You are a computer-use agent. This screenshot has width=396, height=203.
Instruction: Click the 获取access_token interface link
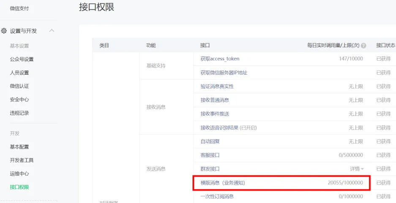pos(220,59)
